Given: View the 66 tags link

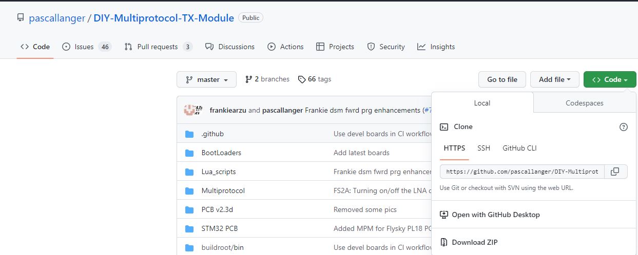Looking at the screenshot, I should click(315, 79).
